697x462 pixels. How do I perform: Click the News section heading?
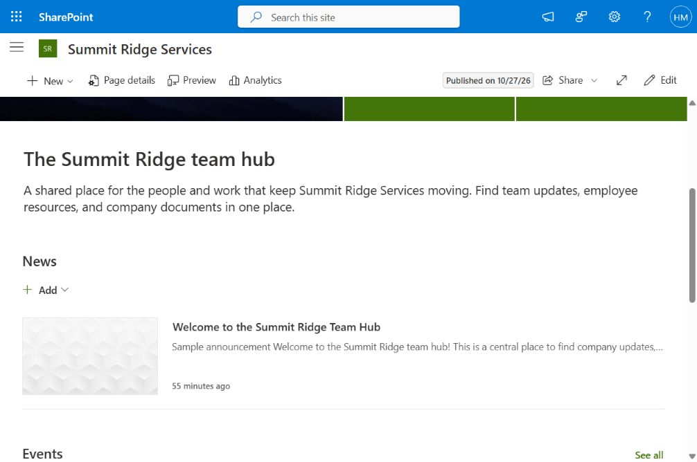pyautogui.click(x=39, y=261)
